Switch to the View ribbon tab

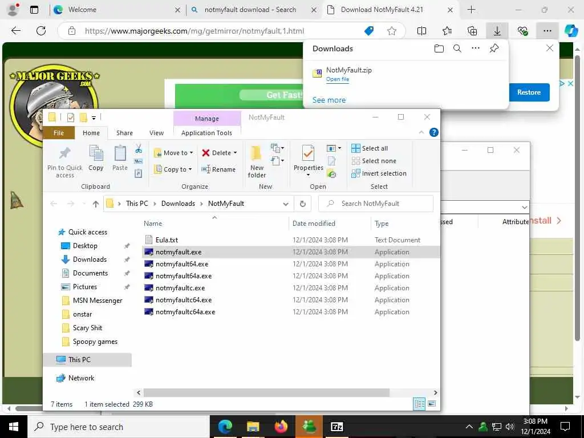(x=156, y=133)
